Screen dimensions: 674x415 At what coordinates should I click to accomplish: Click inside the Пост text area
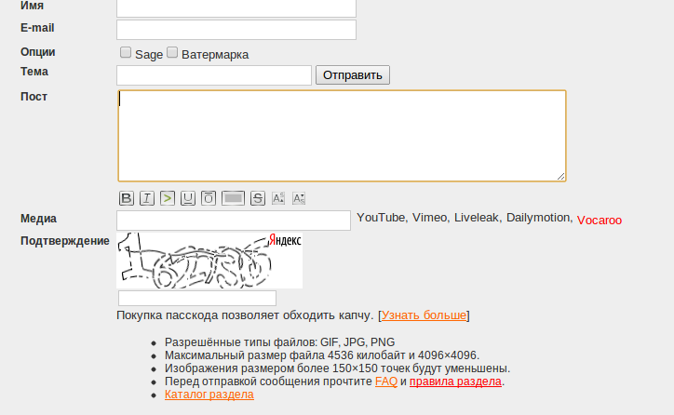(342, 136)
